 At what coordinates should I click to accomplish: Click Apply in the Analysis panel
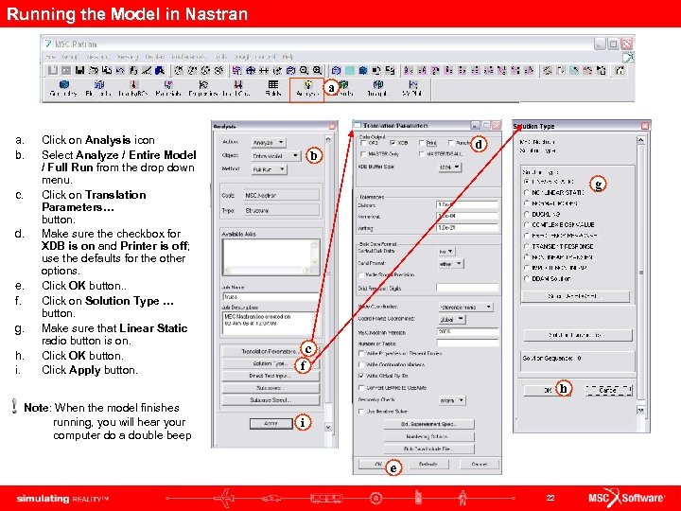[271, 423]
